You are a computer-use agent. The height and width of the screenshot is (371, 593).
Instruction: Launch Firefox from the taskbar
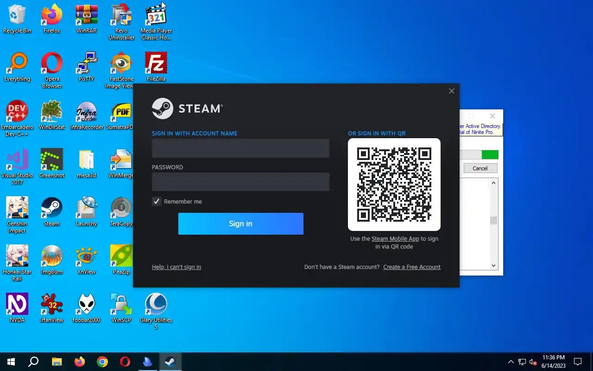click(80, 362)
